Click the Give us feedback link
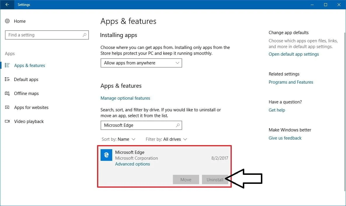Image resolution: width=346 pixels, height=206 pixels. tap(285, 138)
